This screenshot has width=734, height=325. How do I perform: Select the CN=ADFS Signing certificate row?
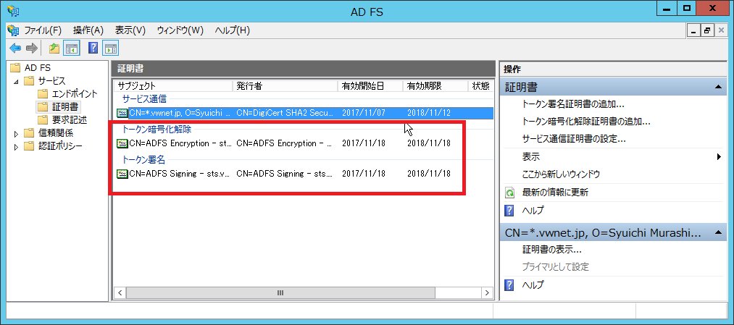coord(304,174)
